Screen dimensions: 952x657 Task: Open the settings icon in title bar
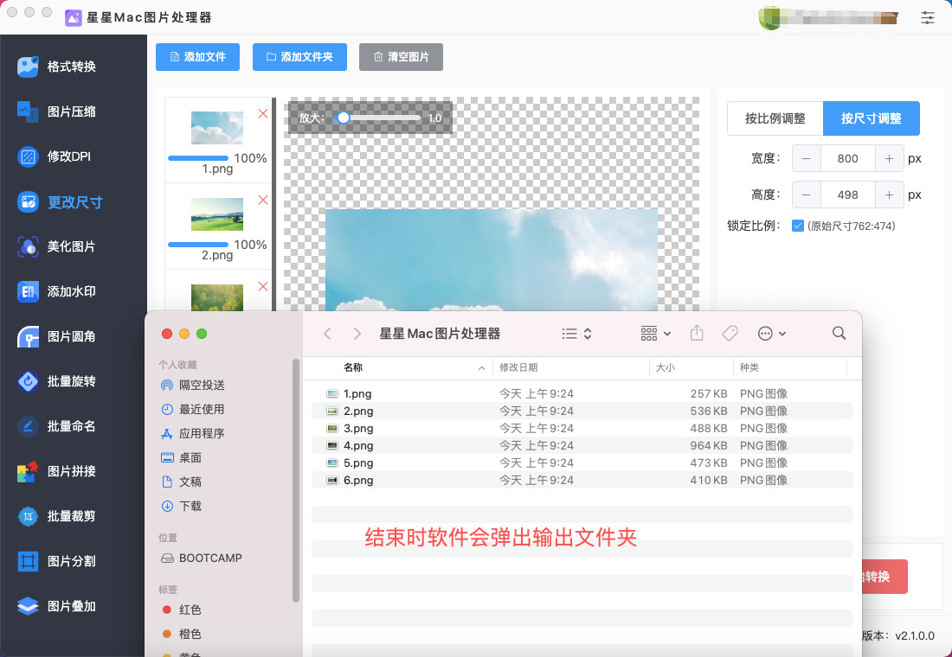928,17
